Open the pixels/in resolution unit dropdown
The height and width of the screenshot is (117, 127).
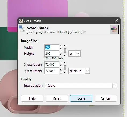coord(79,71)
